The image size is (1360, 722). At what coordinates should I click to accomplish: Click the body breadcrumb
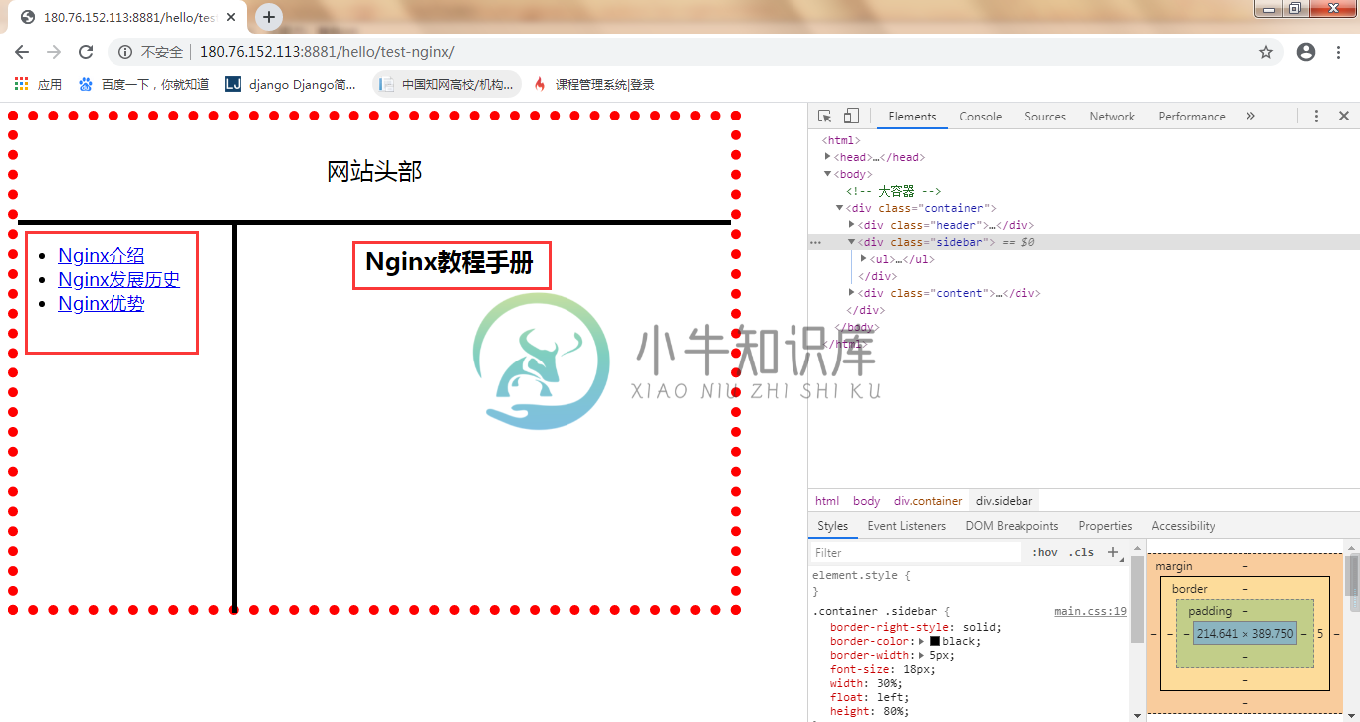click(866, 501)
